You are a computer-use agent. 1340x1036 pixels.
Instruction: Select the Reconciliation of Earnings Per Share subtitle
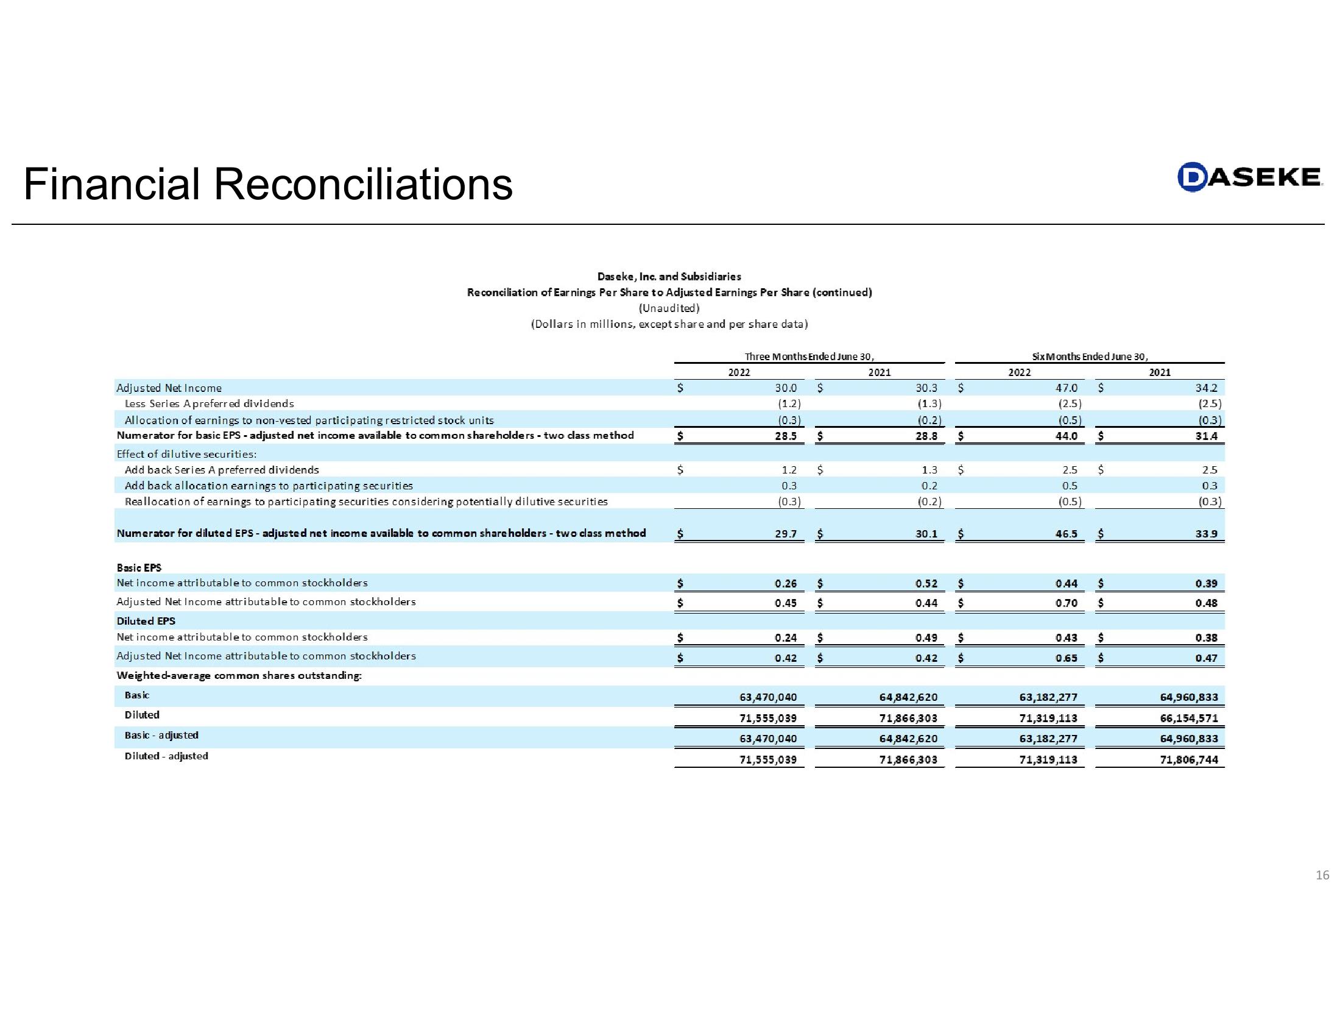coord(669,293)
